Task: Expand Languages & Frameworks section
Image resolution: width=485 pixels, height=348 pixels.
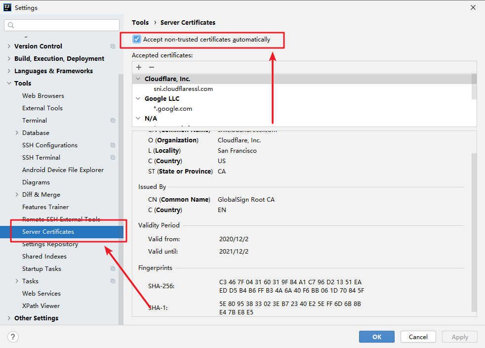Action: point(9,71)
